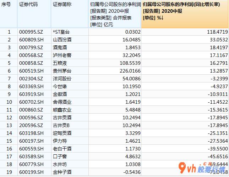Select stock code 000995.SZ
The height and width of the screenshot is (177, 229).
31,32
